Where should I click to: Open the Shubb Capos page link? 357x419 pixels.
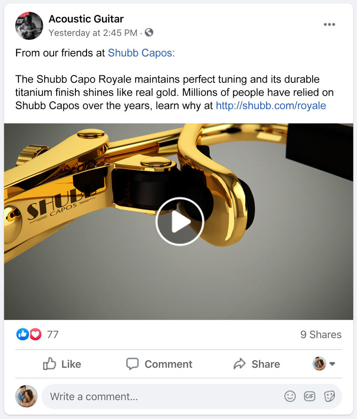(141, 53)
